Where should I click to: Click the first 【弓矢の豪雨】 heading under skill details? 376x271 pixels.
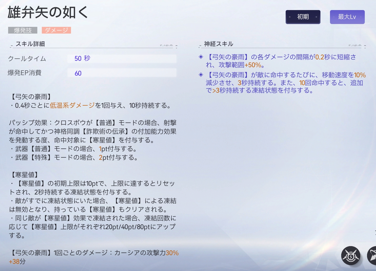click(x=31, y=97)
